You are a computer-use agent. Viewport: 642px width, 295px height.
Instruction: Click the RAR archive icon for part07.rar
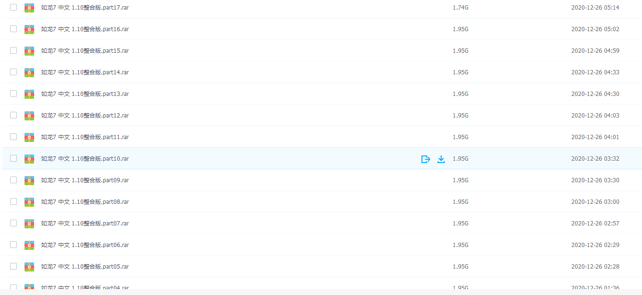[x=29, y=224]
